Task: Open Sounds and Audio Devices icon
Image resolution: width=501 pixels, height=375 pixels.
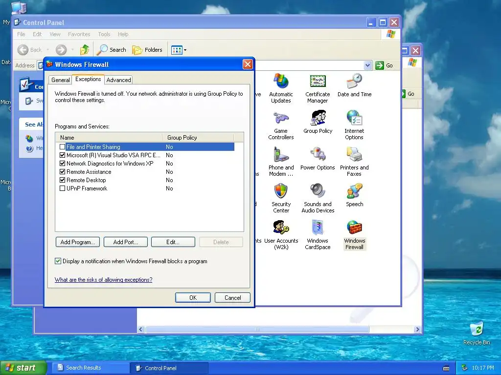Action: pos(318,198)
